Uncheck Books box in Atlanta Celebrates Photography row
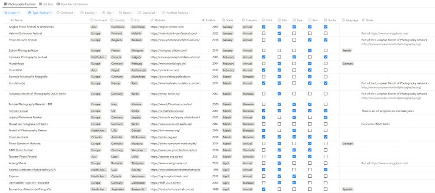Screen dimensions: 435x193 pyautogui.click(x=325, y=170)
